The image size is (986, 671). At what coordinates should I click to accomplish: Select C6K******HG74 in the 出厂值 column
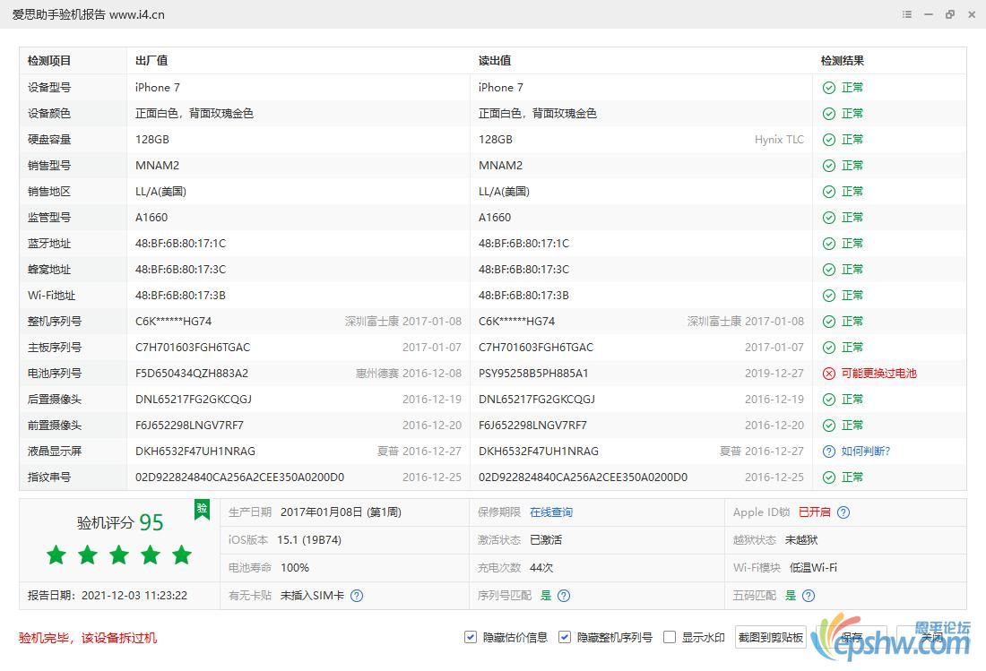[174, 322]
